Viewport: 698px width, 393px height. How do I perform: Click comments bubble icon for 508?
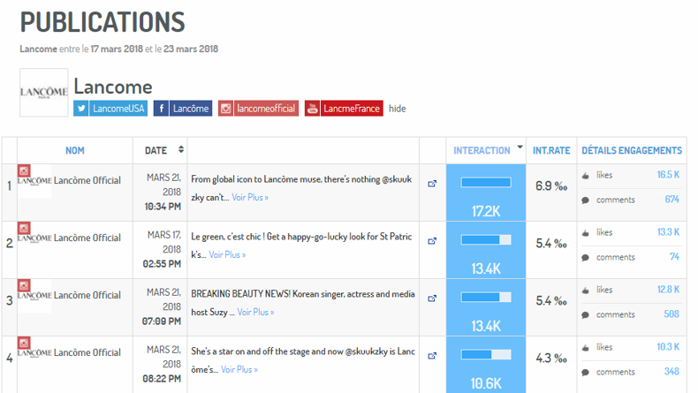586,315
